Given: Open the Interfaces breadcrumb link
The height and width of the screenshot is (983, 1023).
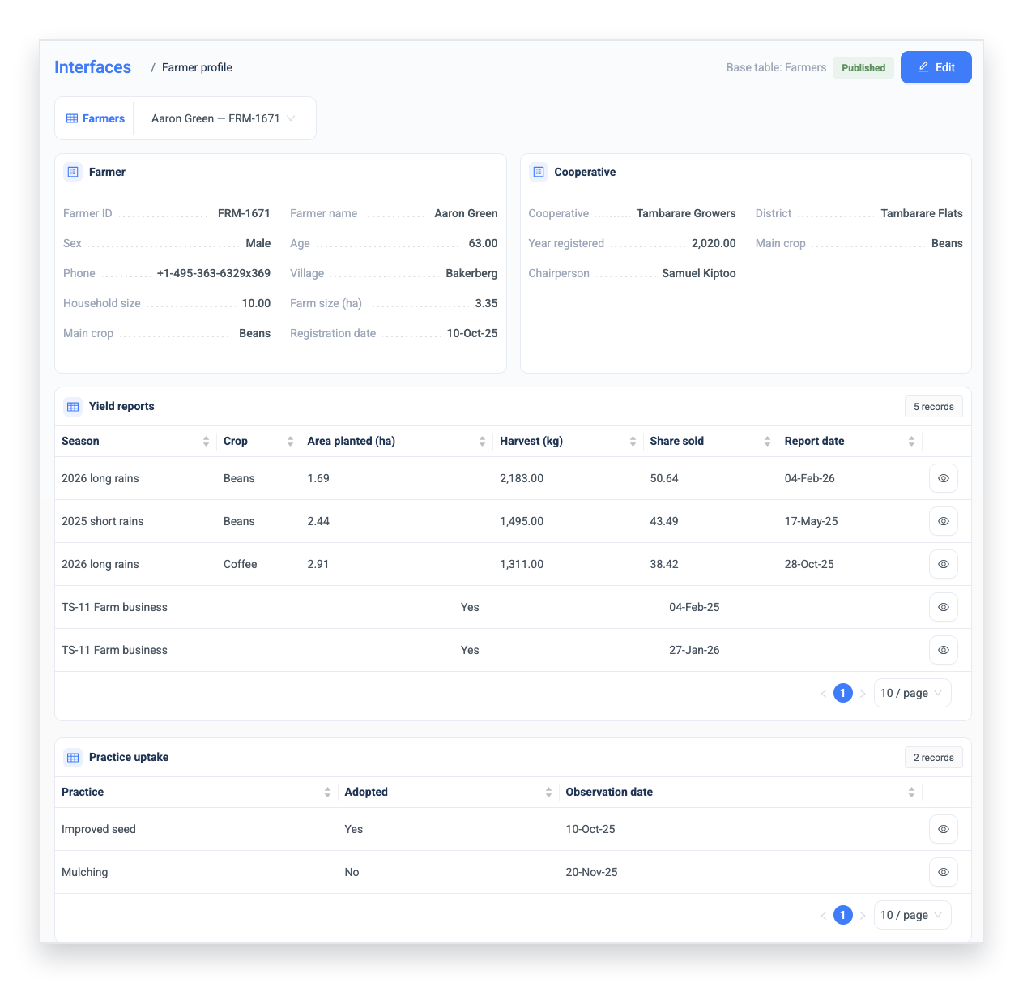Looking at the screenshot, I should 92,67.
